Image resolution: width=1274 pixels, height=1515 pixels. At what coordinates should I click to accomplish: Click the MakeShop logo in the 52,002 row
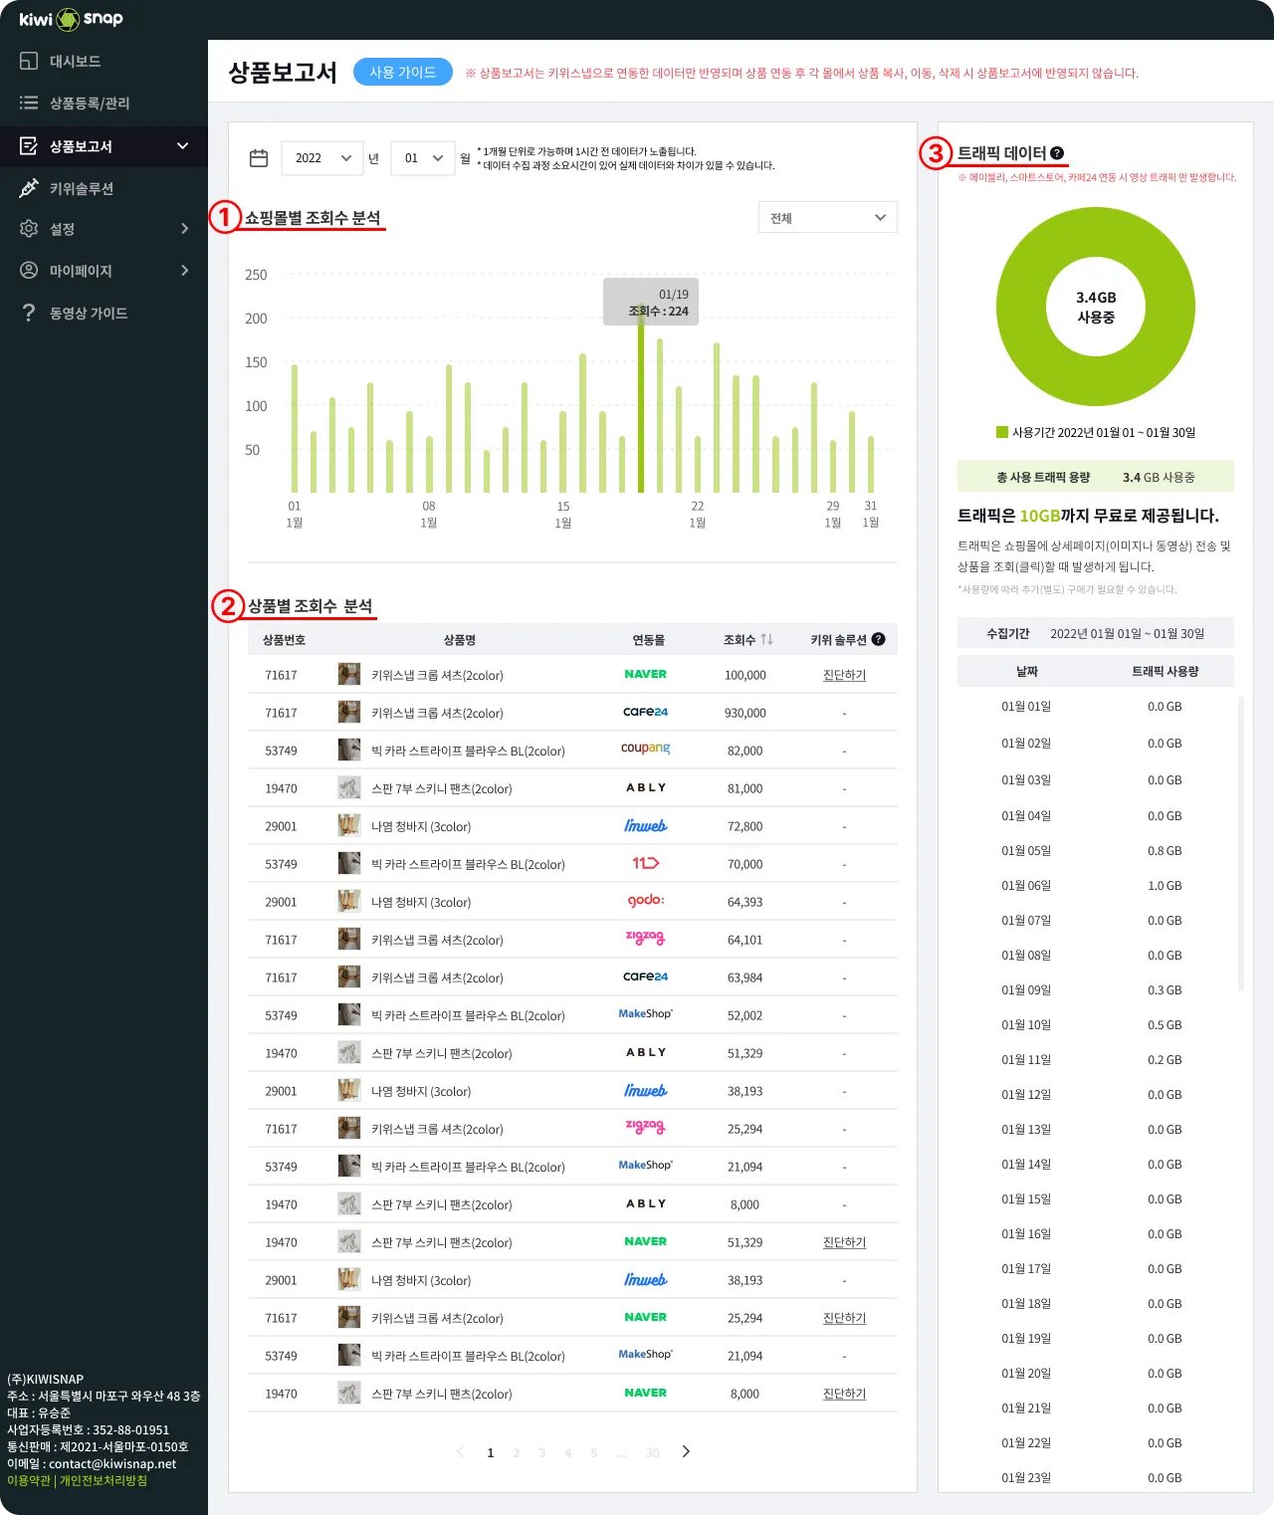coord(646,1014)
